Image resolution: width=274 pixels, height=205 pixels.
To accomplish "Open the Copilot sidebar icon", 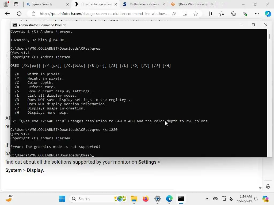I will [268, 14].
